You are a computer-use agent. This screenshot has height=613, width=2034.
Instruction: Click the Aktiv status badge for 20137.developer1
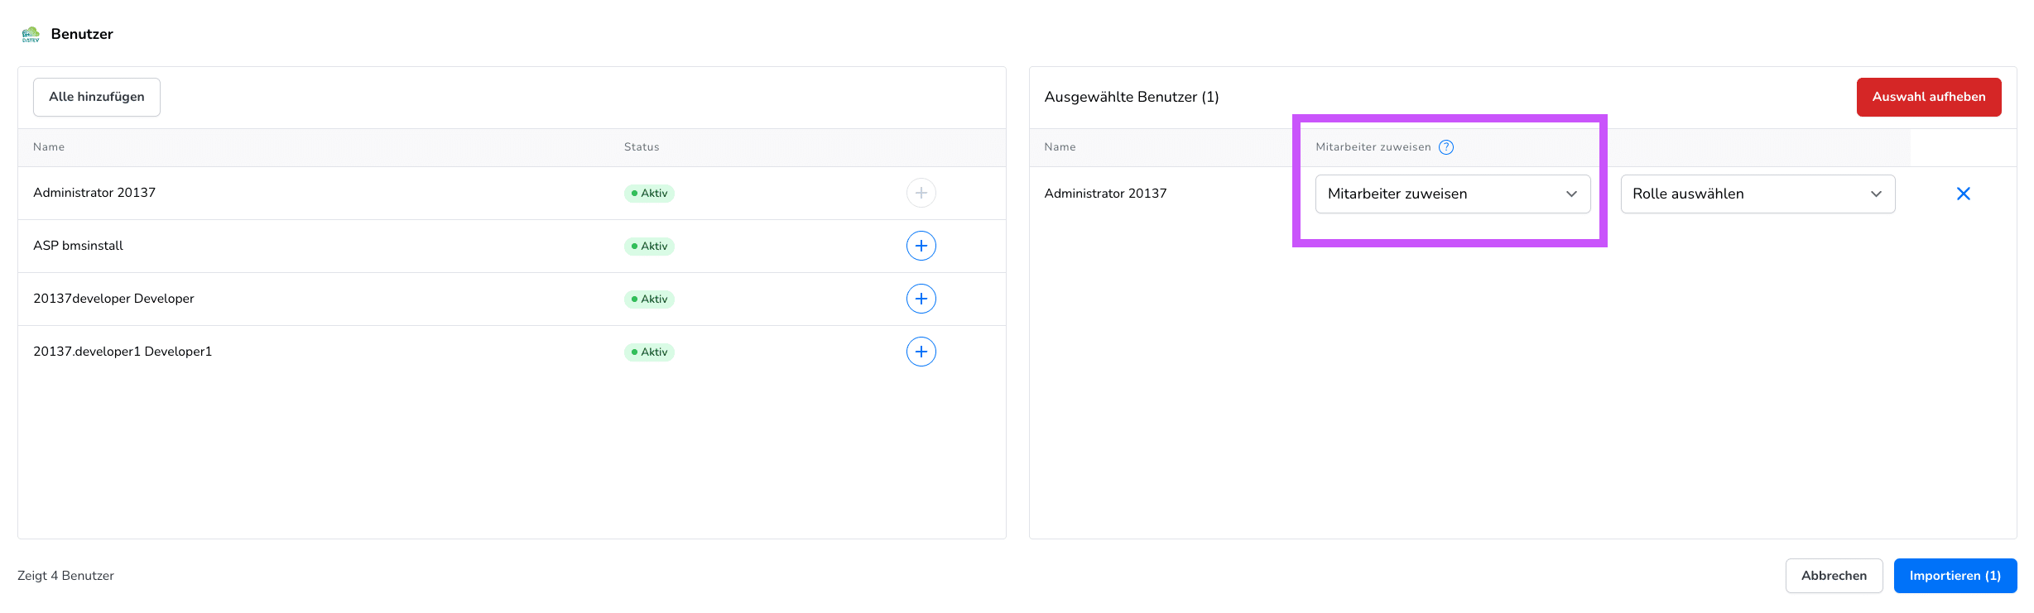[x=649, y=352]
